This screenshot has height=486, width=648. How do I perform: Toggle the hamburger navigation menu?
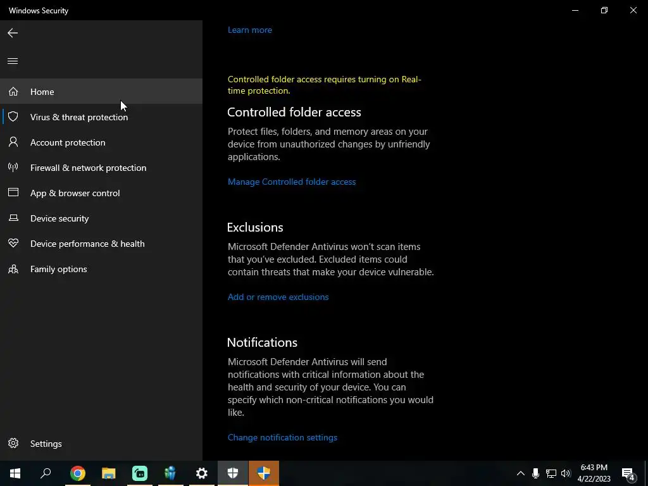[13, 61]
